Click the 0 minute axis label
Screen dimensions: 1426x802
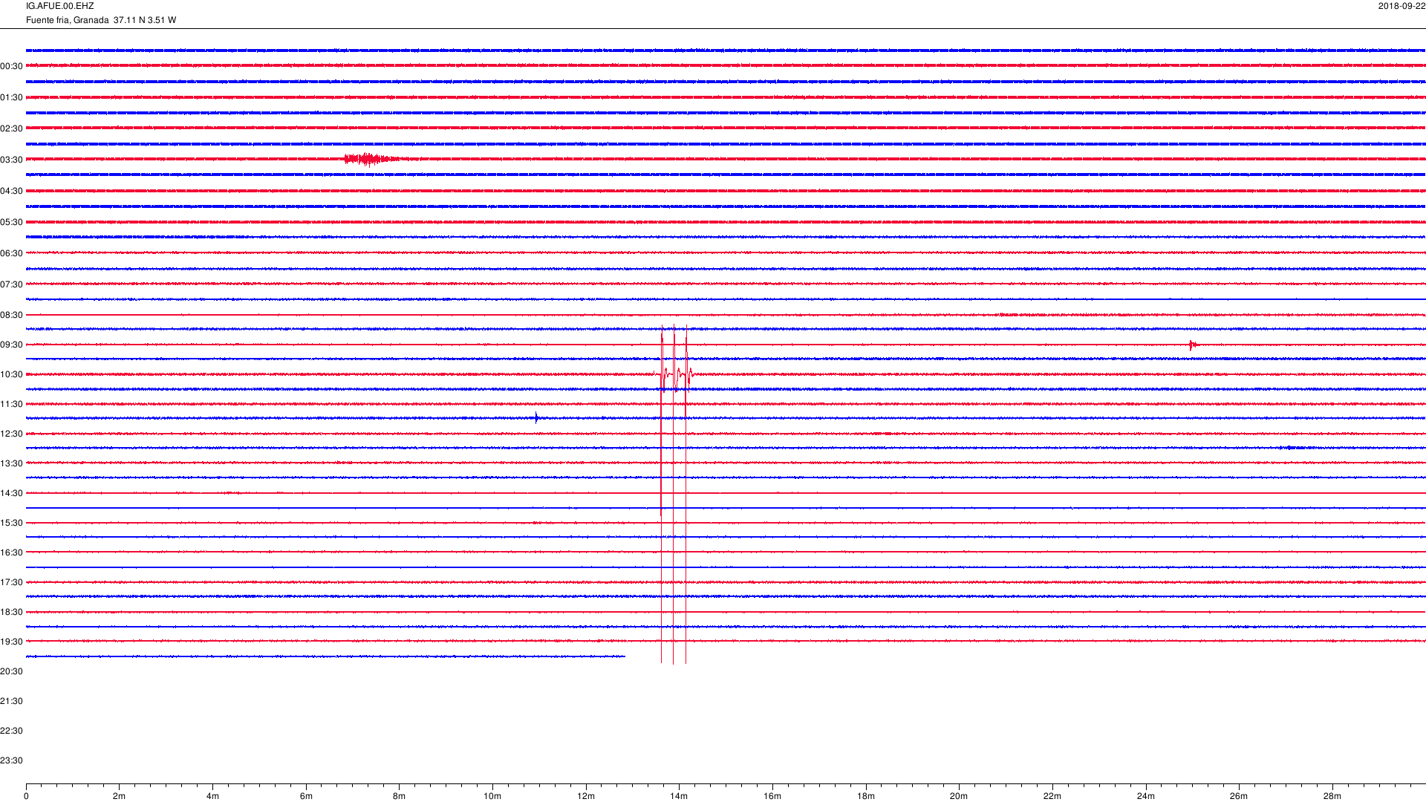(26, 796)
